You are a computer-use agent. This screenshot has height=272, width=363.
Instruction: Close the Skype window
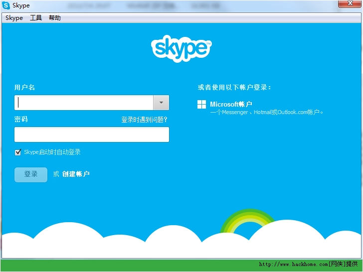click(x=350, y=3)
